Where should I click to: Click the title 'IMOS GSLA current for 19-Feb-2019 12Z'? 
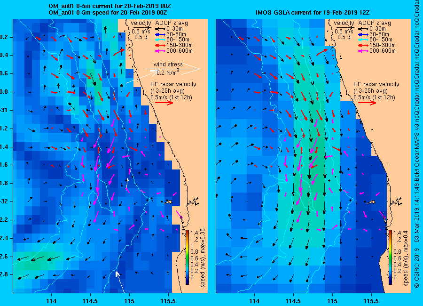point(313,13)
